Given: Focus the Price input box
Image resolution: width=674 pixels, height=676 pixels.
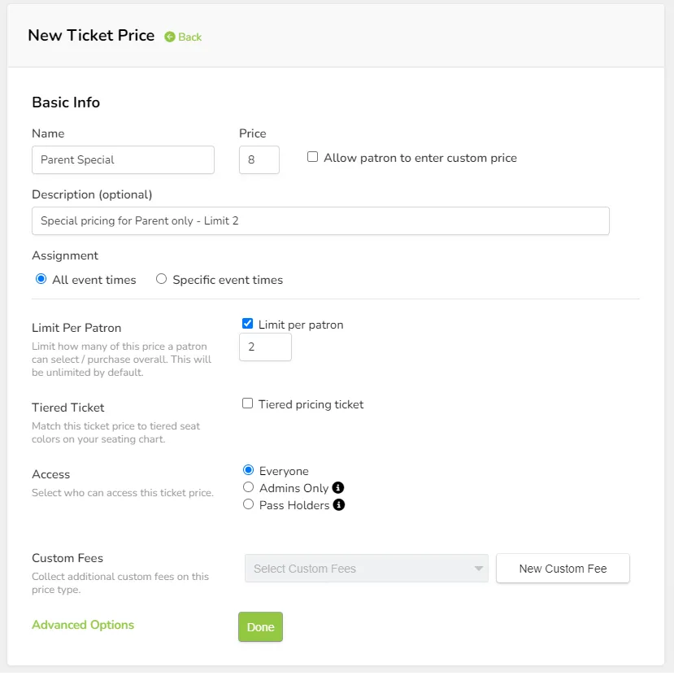Looking at the screenshot, I should 259,160.
